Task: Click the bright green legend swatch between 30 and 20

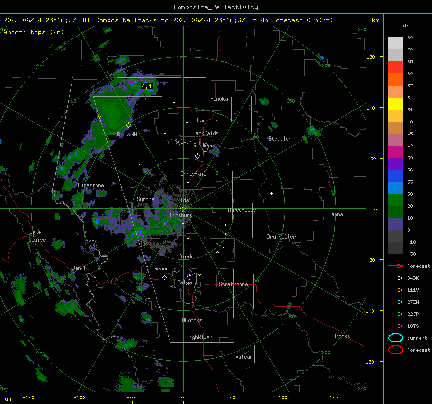Action: click(x=396, y=200)
